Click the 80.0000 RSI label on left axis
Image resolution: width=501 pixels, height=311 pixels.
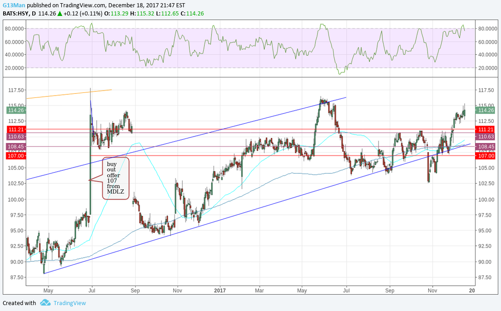[15, 28]
